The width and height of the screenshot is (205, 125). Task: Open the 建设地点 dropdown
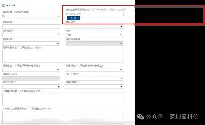[31, 43]
